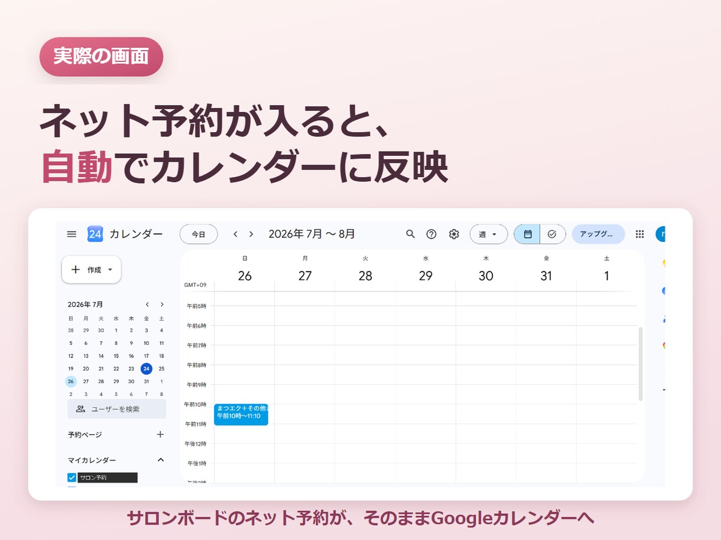Select date 20 in mini calendar
Image resolution: width=721 pixels, height=540 pixels.
(86, 369)
